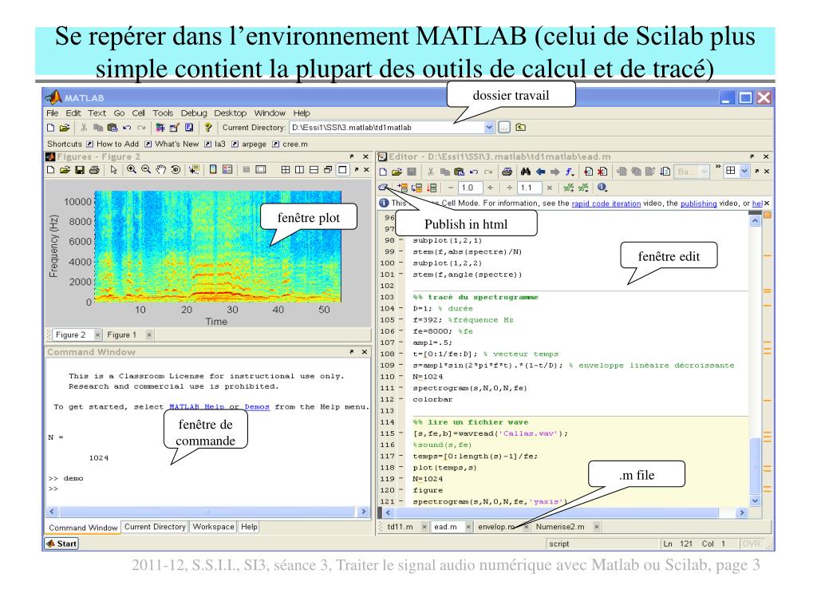Click Clear all breakpoints icon in Editor
Screen dimensions: 817x613
click(x=602, y=172)
